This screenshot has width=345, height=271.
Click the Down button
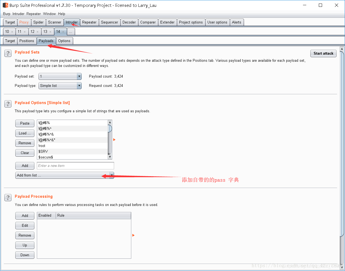pyautogui.click(x=25, y=255)
